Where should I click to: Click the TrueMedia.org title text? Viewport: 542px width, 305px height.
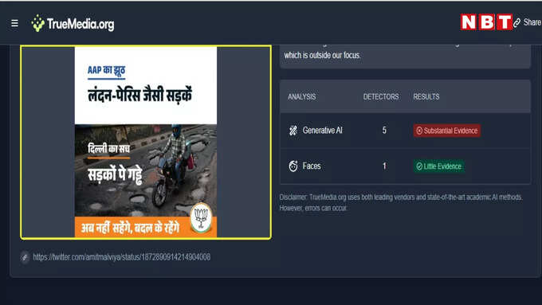click(x=81, y=24)
